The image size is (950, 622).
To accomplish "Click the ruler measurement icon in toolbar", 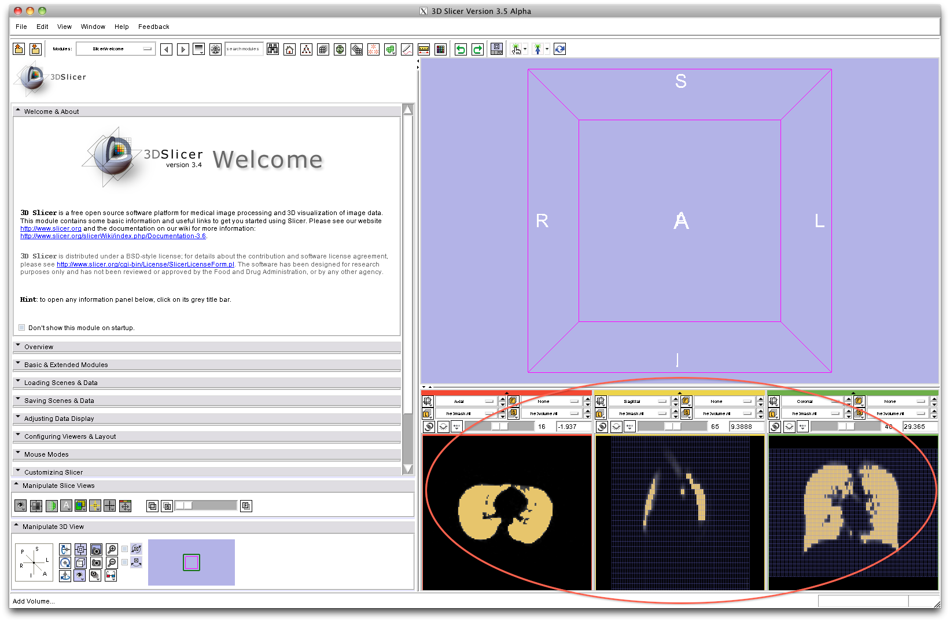I will 424,50.
